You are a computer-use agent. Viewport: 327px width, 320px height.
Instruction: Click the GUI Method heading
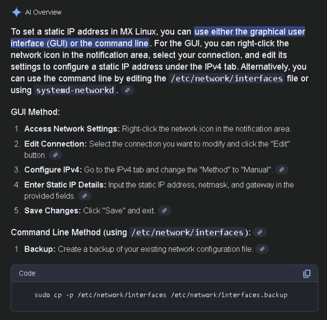35,112
